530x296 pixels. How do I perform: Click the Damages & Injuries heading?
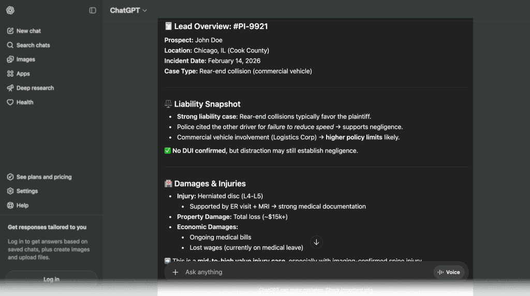coord(205,184)
